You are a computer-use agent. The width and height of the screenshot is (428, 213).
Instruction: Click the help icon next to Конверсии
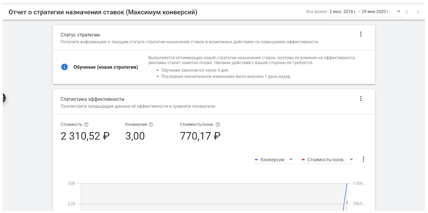point(151,124)
